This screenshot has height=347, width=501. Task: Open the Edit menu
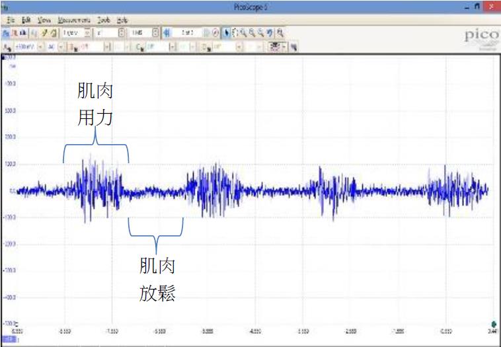pyautogui.click(x=26, y=20)
